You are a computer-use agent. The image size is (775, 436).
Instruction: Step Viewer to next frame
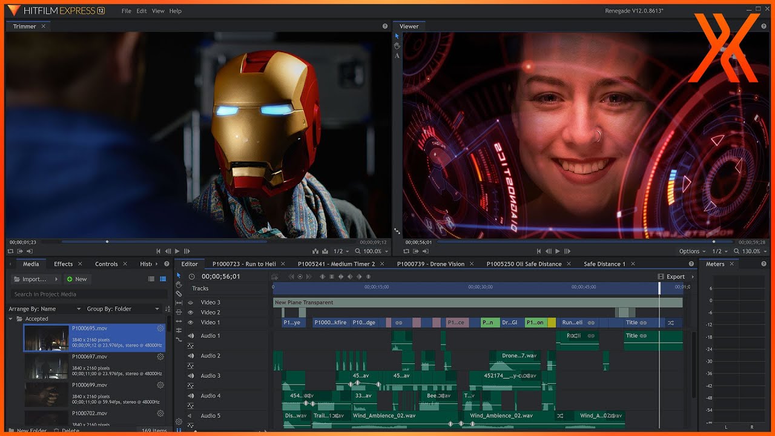coord(567,251)
